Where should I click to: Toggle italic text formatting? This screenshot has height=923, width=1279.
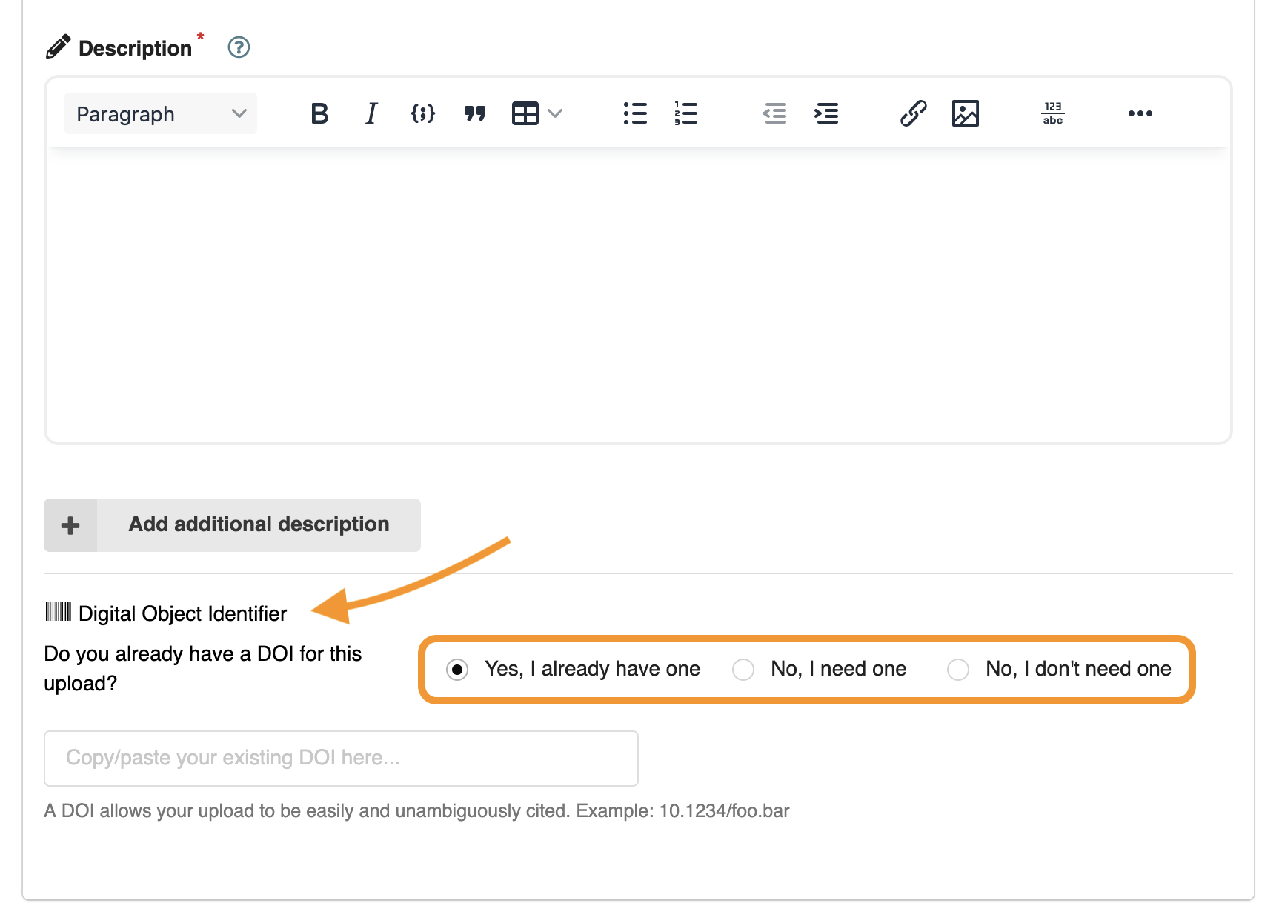pos(371,114)
